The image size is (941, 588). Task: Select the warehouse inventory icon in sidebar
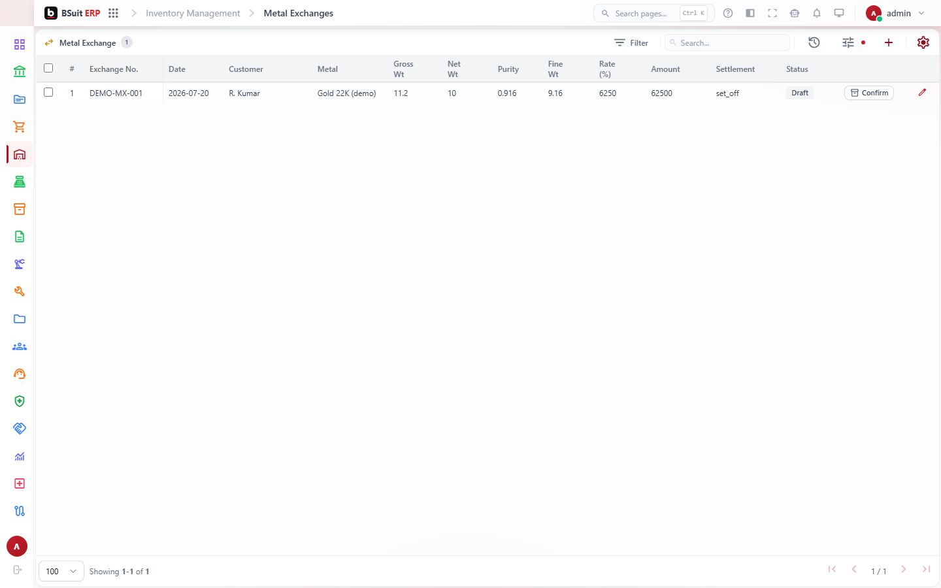coord(20,154)
